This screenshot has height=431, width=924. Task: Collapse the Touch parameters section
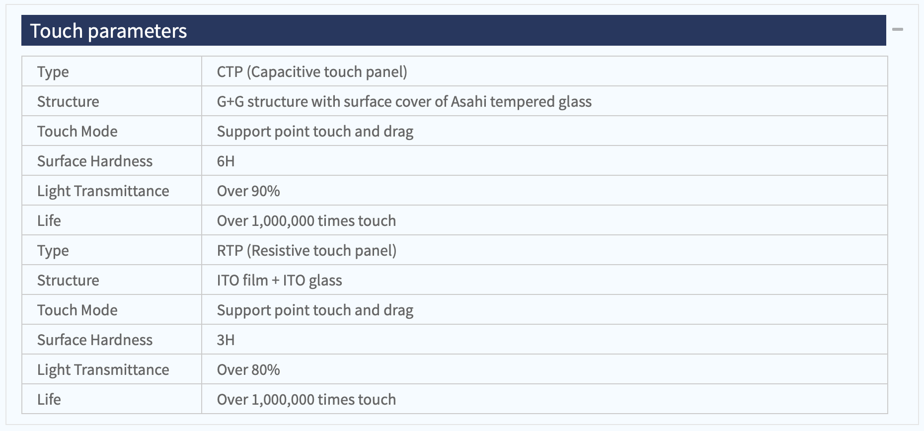tap(897, 30)
